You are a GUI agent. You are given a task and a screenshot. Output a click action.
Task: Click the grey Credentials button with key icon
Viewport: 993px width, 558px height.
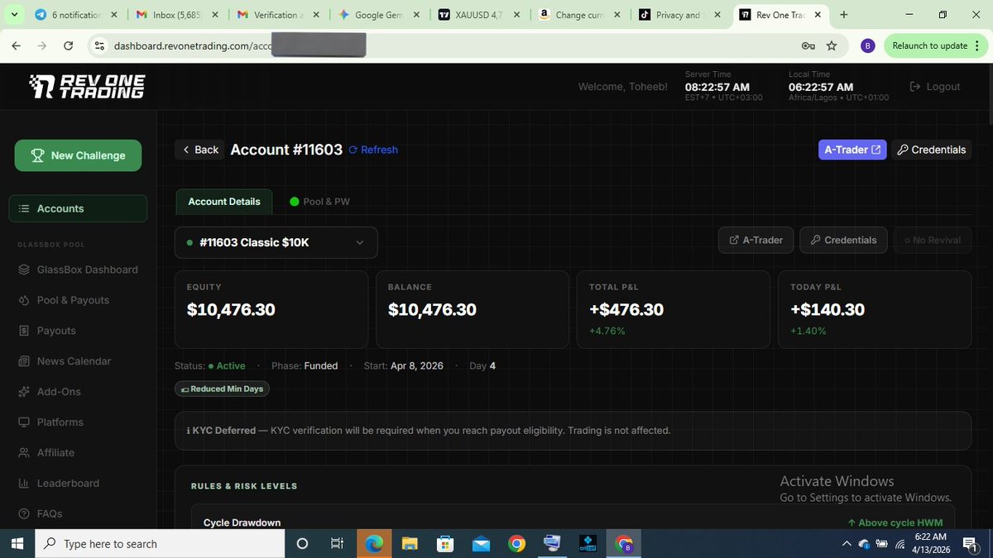click(x=843, y=240)
